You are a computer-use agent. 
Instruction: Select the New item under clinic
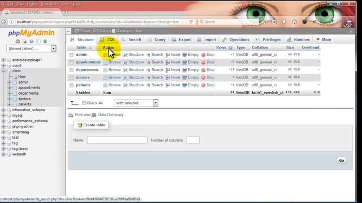click(22, 77)
